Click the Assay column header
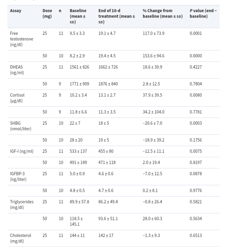The height and width of the screenshot is (247, 227). point(15,11)
